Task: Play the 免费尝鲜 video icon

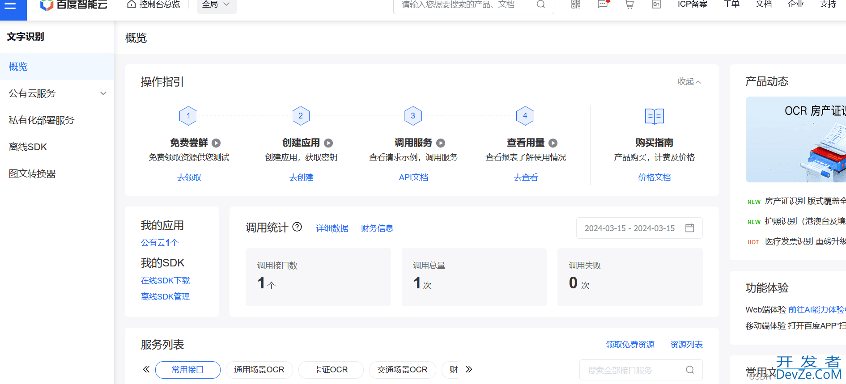Action: coord(216,143)
